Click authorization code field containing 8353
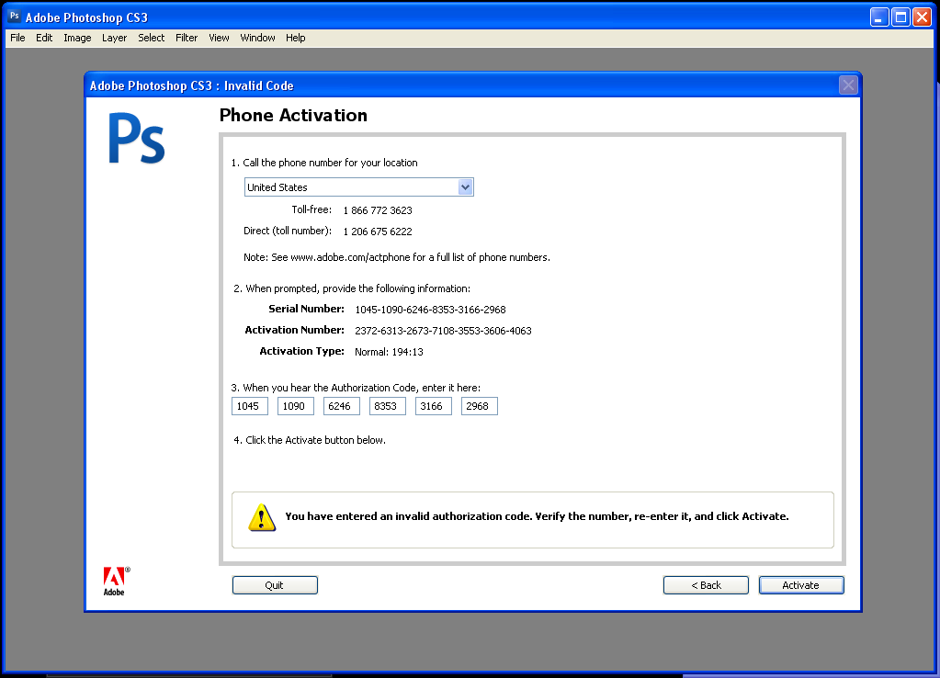This screenshot has height=678, width=940. [x=387, y=406]
